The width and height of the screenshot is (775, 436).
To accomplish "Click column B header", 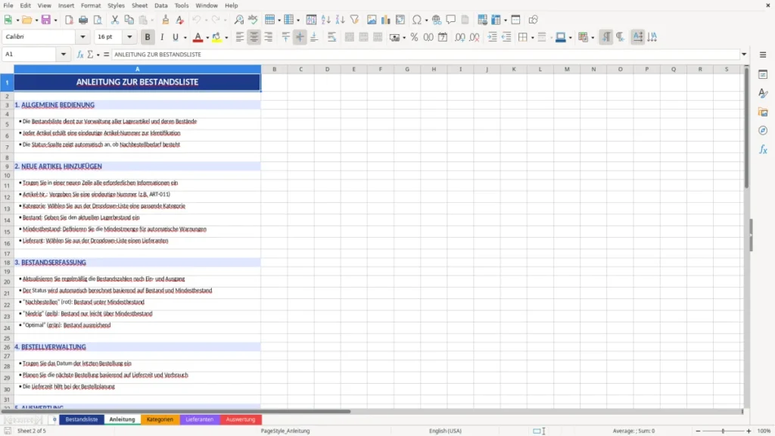I will click(x=274, y=69).
